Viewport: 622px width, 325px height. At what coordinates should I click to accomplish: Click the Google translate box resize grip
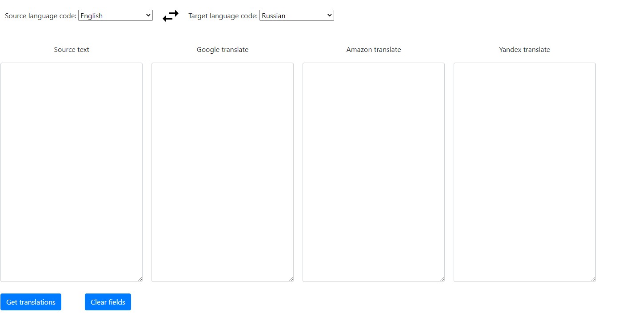(x=291, y=279)
